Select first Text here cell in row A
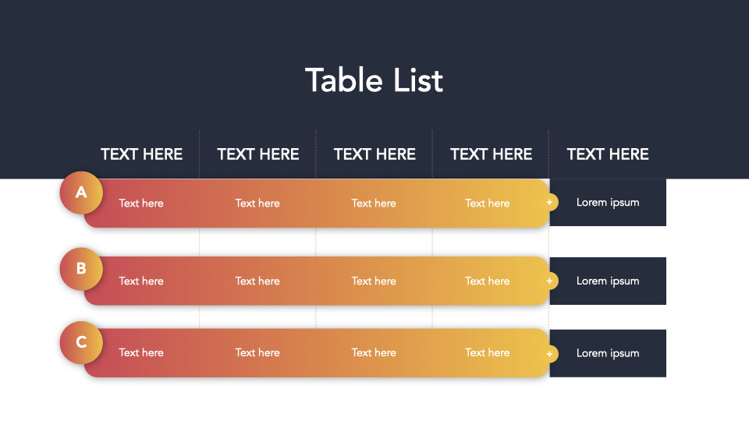The height and width of the screenshot is (421, 749). 141,203
